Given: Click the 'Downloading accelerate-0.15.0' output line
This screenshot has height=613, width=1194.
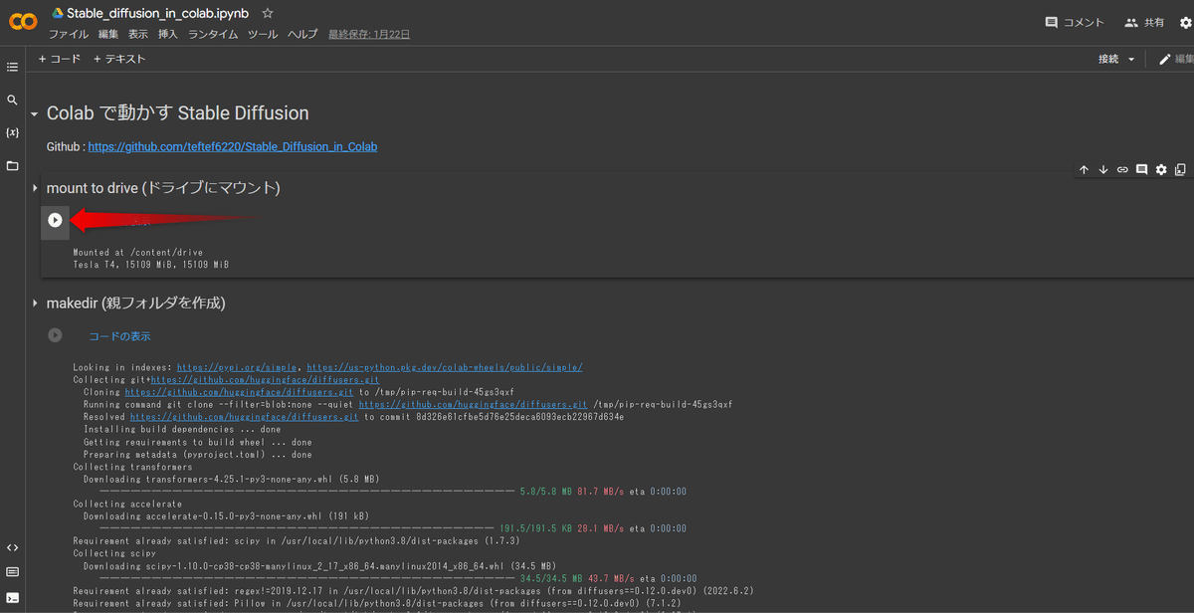Looking at the screenshot, I should [x=226, y=516].
